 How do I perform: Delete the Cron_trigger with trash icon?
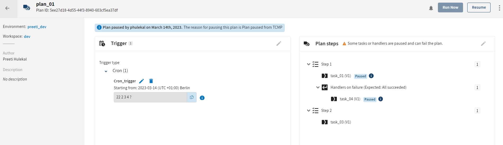[x=151, y=81]
